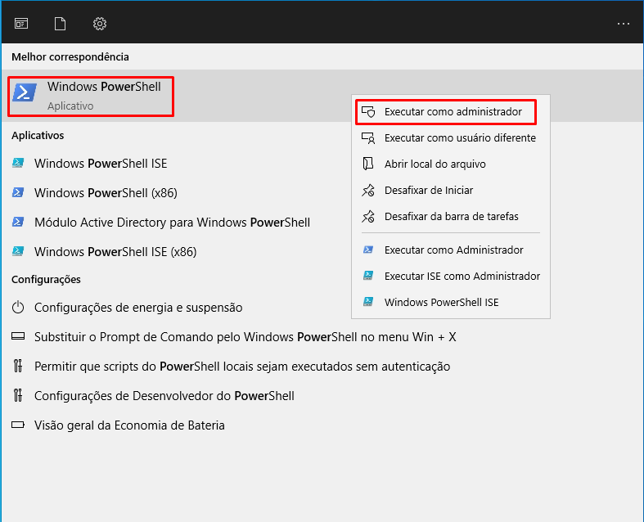This screenshot has width=644, height=522.
Task: Click the documents filter icon
Action: [60, 23]
